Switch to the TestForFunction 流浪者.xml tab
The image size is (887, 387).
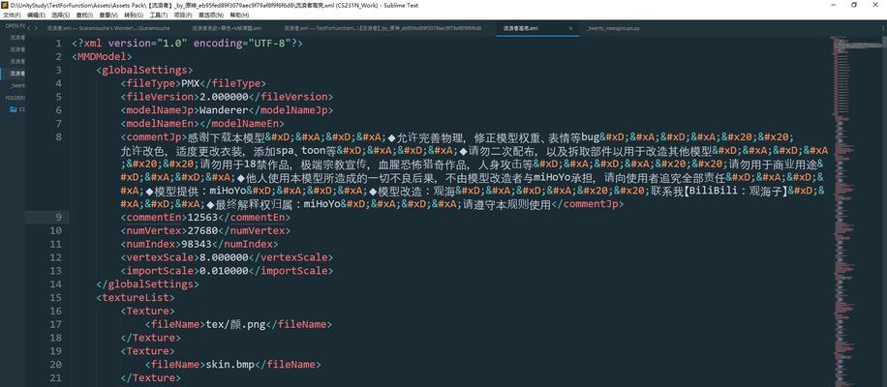coord(382,28)
